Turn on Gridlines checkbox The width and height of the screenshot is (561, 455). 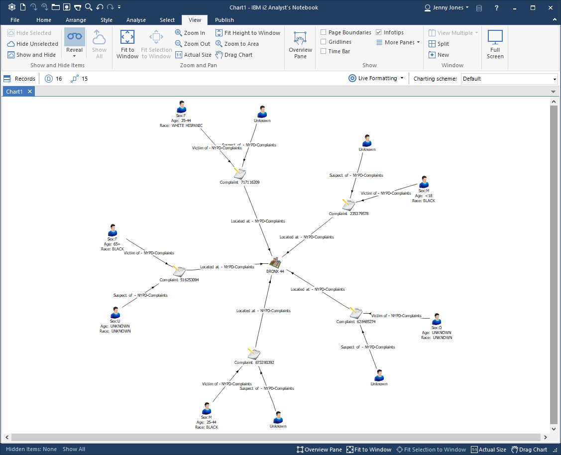click(324, 42)
